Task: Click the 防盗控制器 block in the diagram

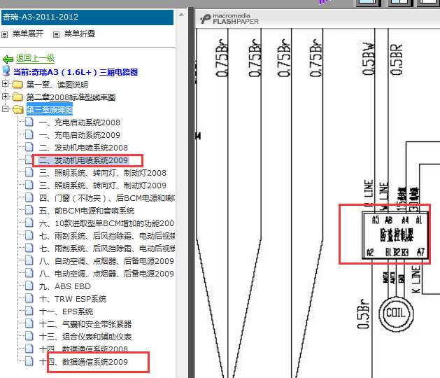Action: [x=396, y=235]
